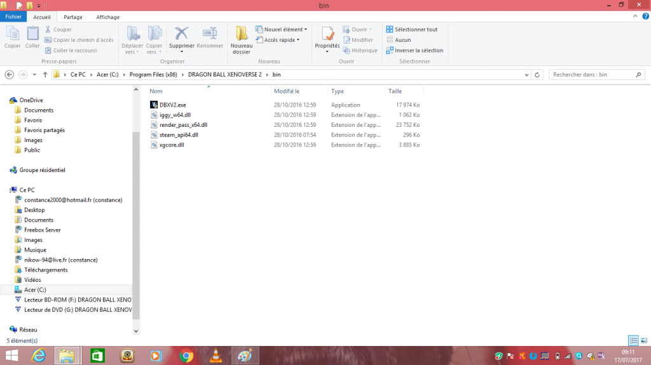Open the Windows Store taskbar icon
Screen dimensions: 651x365
(97, 356)
